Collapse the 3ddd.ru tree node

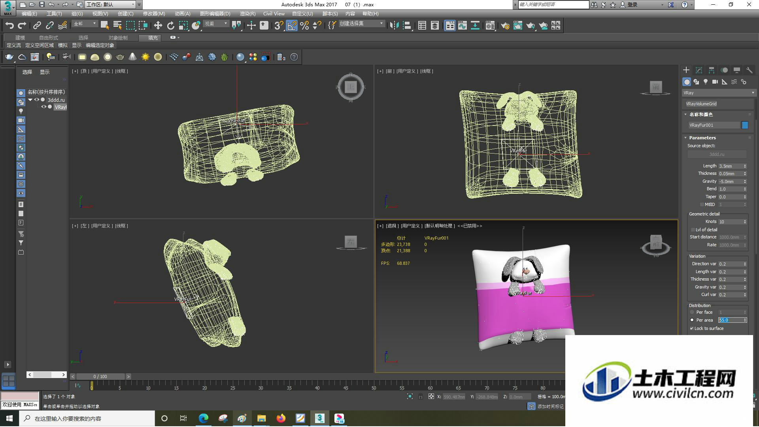pos(30,100)
